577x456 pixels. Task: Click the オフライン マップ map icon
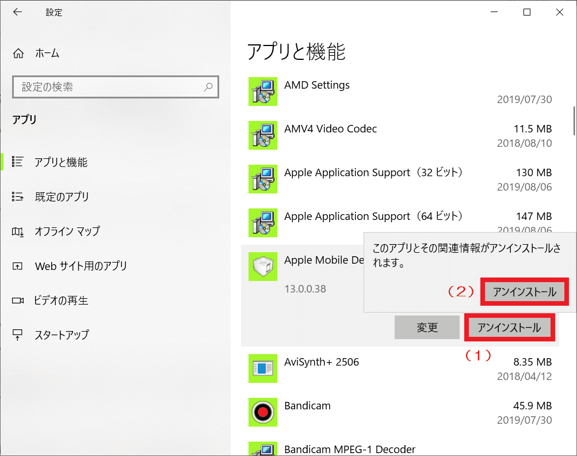click(x=18, y=231)
